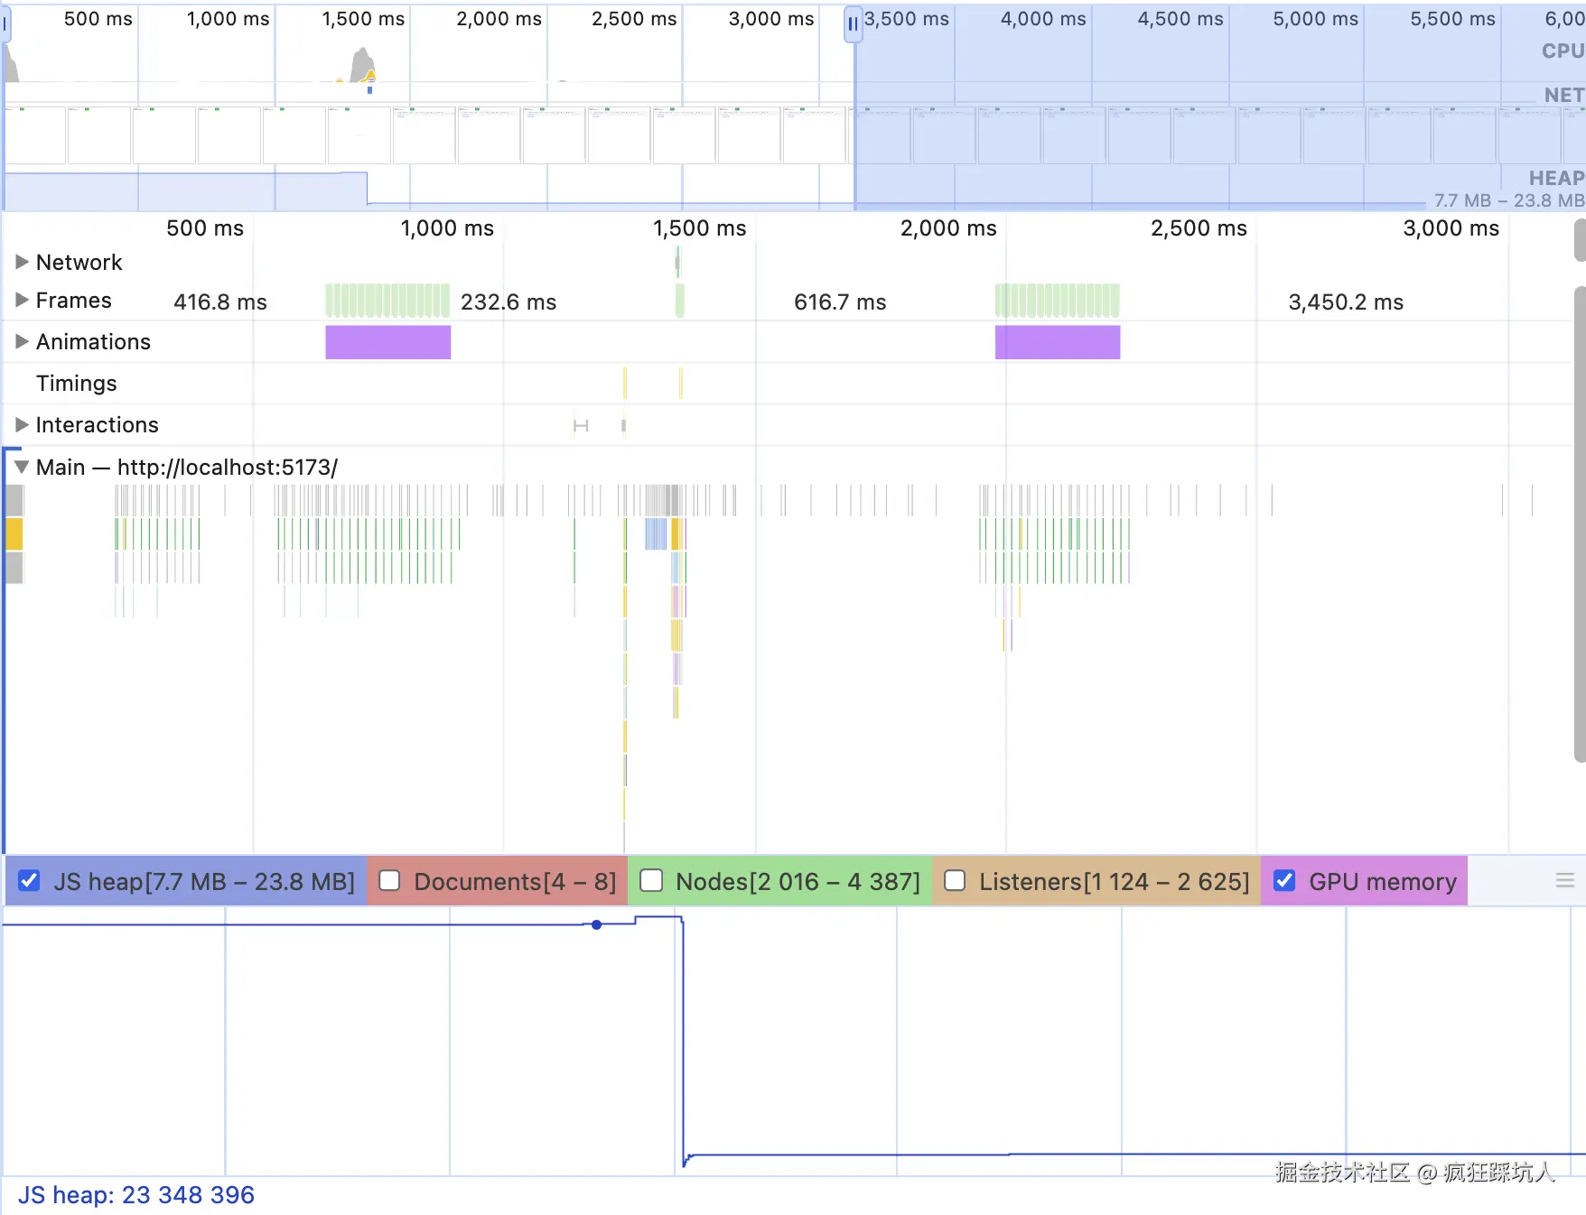Click the Timings track label
1586x1215 pixels.
click(77, 383)
